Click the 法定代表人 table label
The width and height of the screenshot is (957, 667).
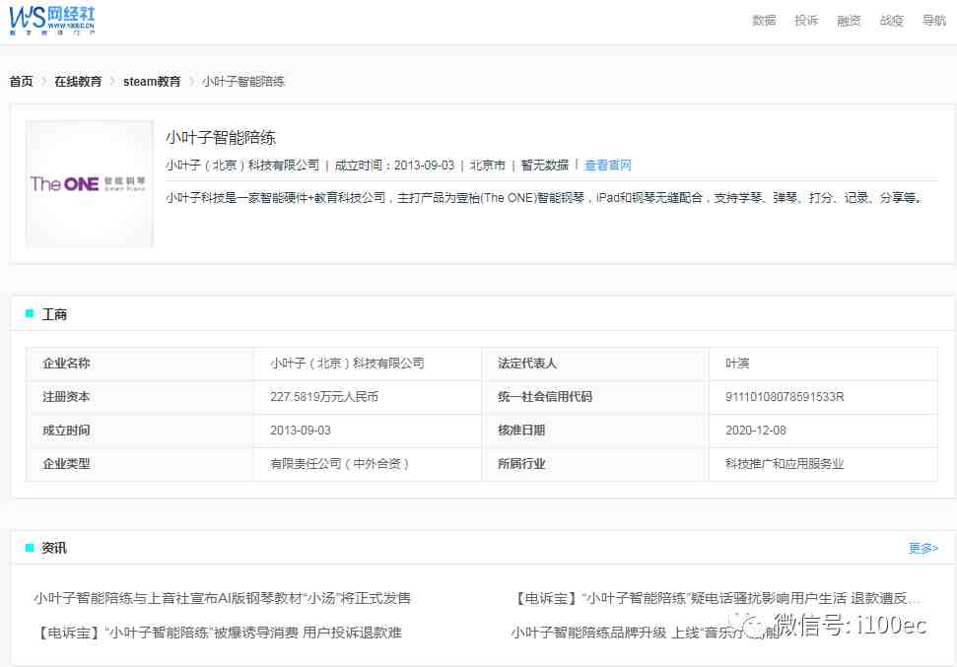pos(527,364)
